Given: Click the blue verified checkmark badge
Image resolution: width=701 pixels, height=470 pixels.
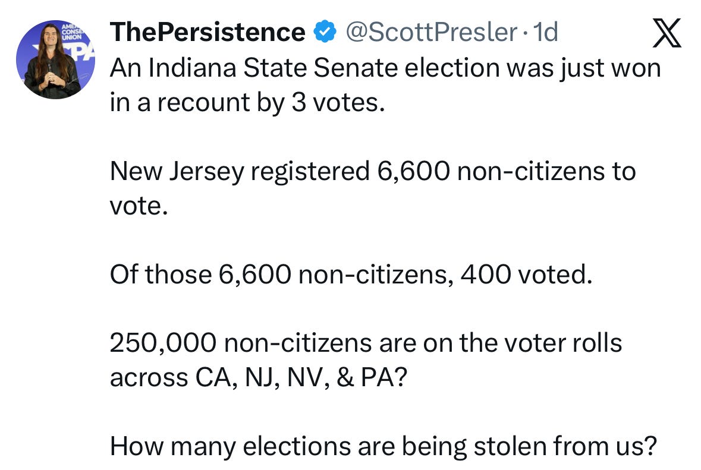Looking at the screenshot, I should tap(325, 31).
